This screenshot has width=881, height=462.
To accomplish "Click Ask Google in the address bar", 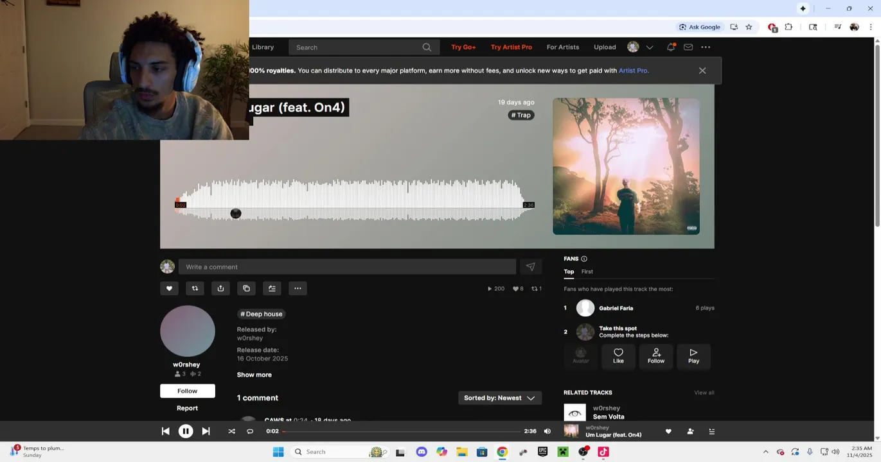I will pos(700,27).
